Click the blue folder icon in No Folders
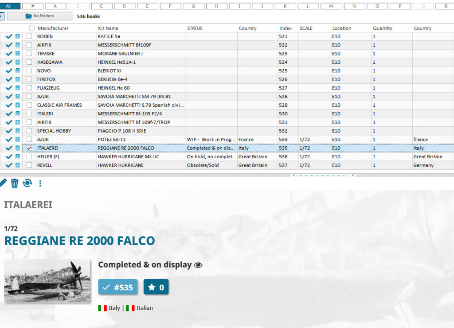The image size is (454, 328). tap(28, 16)
